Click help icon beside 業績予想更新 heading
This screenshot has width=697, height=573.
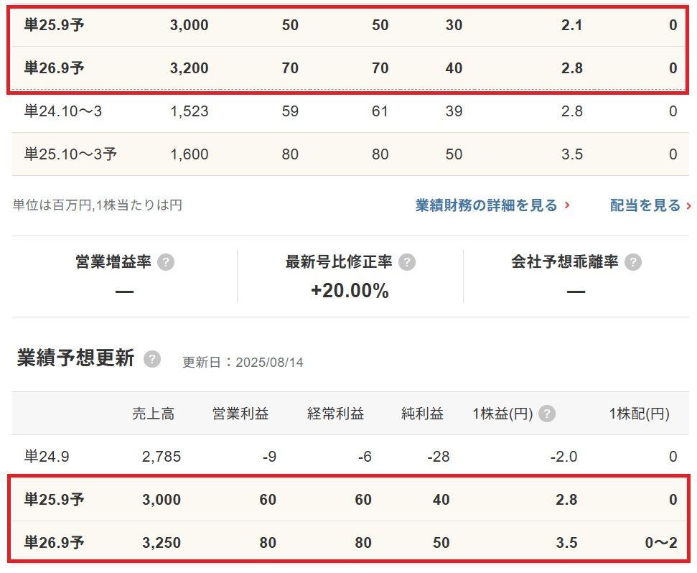point(152,359)
